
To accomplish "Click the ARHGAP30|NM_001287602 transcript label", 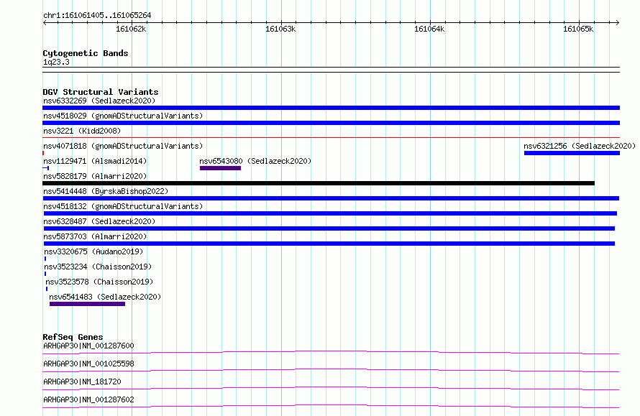I will (x=88, y=399).
